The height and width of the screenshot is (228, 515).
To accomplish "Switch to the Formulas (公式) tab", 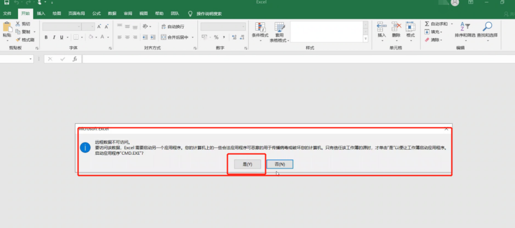I will [x=96, y=13].
